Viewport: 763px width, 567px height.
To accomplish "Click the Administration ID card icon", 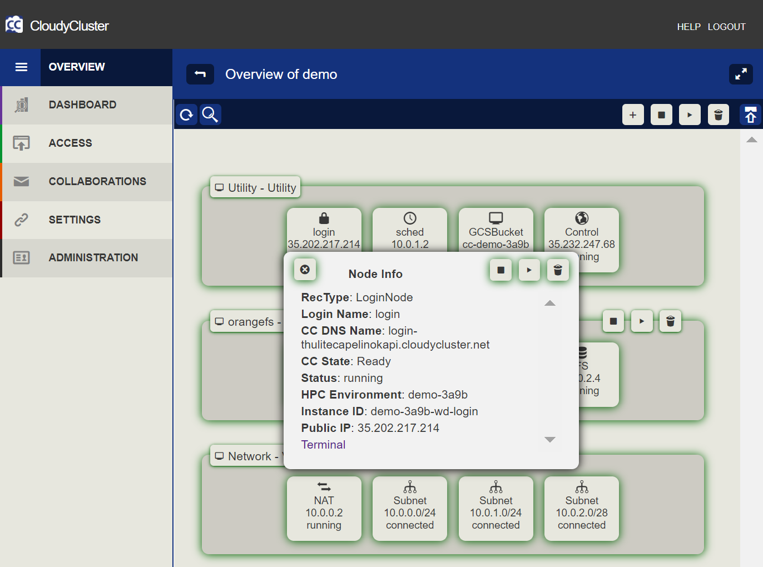I will 21,258.
